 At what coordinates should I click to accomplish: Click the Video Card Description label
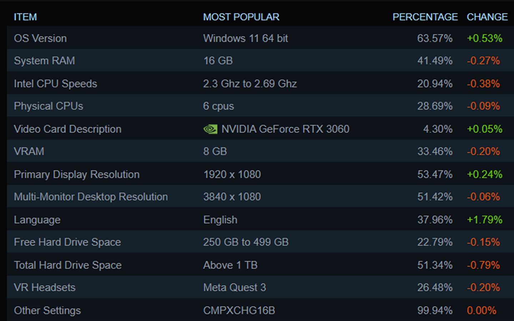point(67,129)
